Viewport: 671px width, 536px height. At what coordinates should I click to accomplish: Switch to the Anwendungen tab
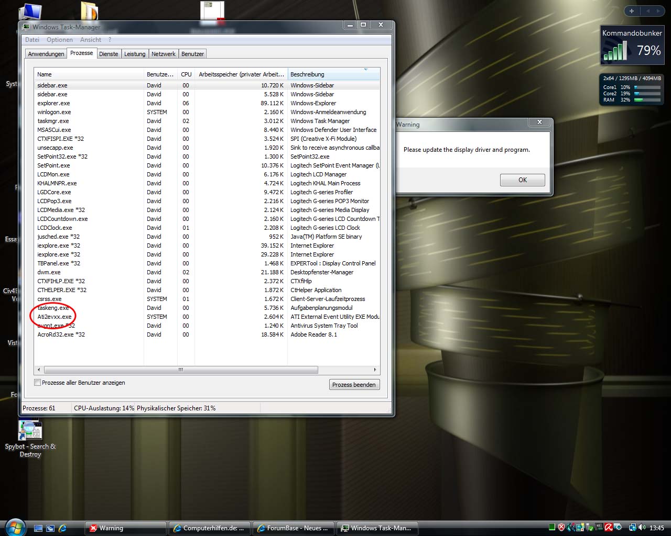[46, 54]
